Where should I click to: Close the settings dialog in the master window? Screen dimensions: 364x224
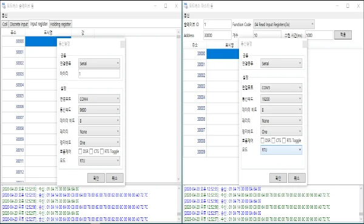point(305,44)
